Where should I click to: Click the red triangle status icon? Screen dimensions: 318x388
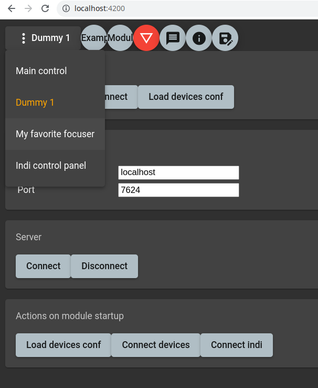coord(146,38)
